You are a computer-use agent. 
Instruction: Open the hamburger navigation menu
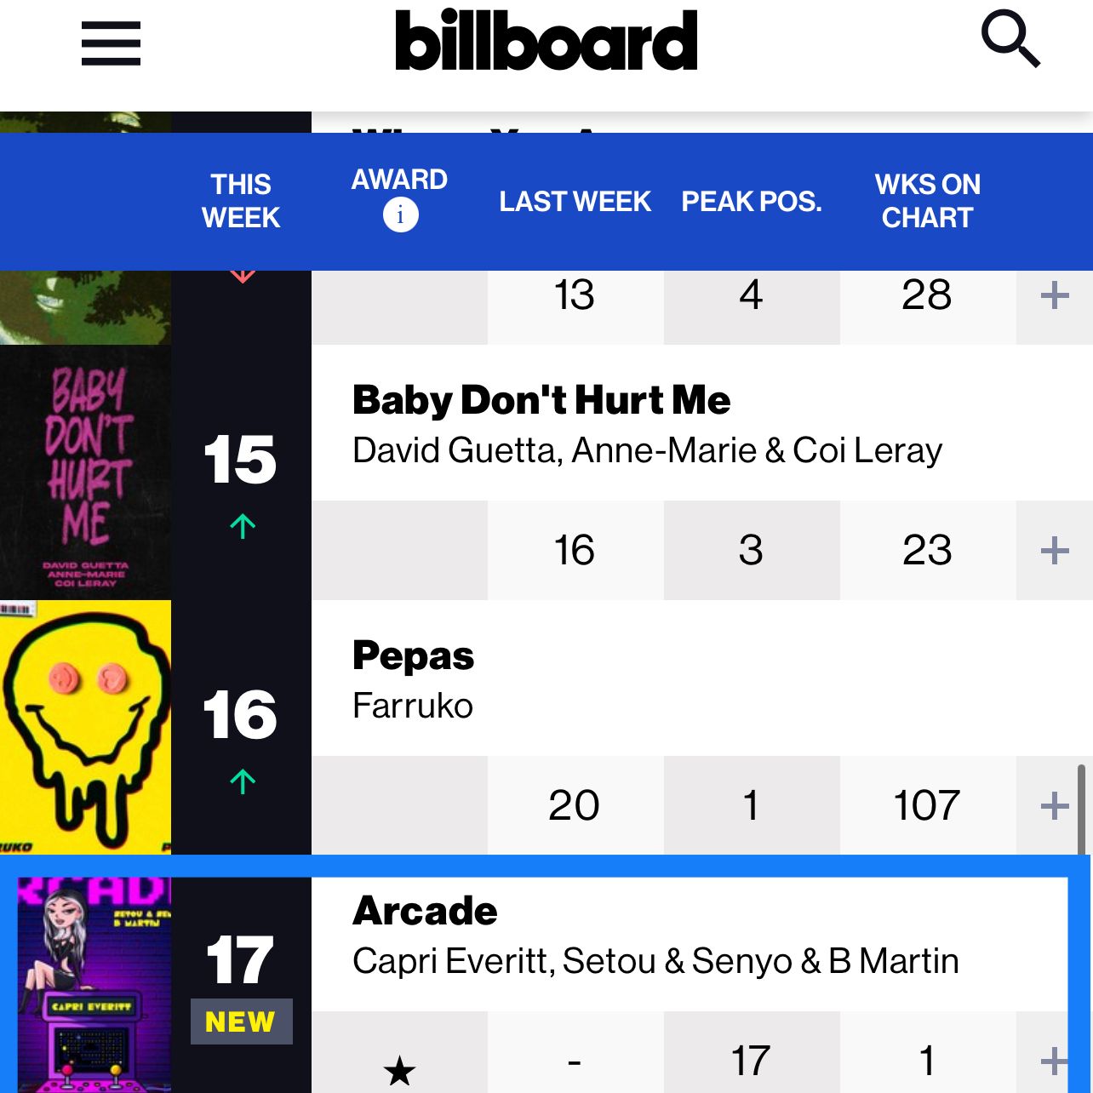click(111, 43)
